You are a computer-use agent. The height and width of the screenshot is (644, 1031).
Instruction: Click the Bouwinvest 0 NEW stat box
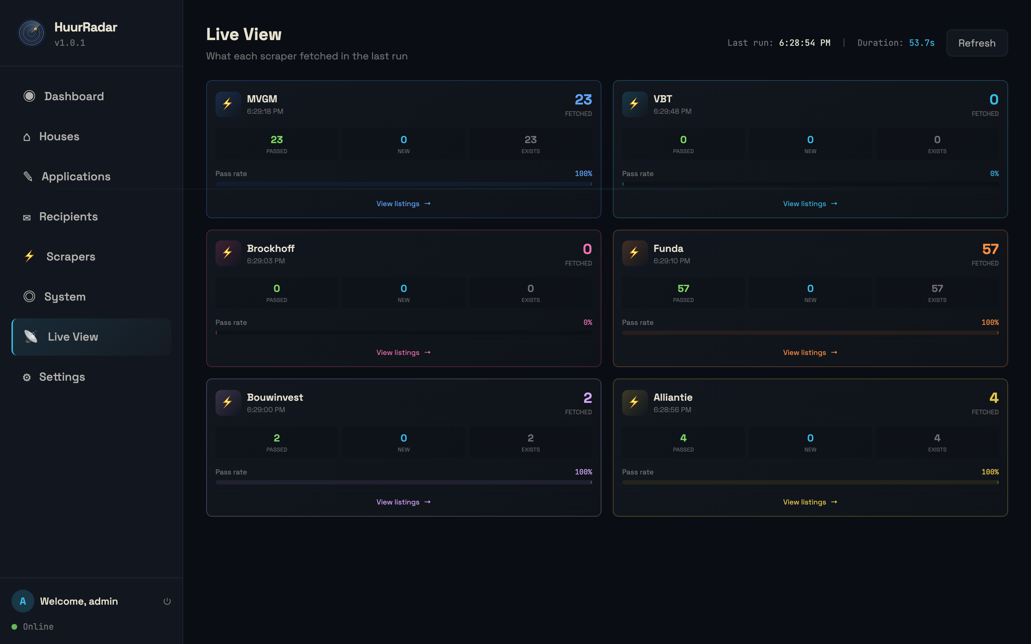403,443
